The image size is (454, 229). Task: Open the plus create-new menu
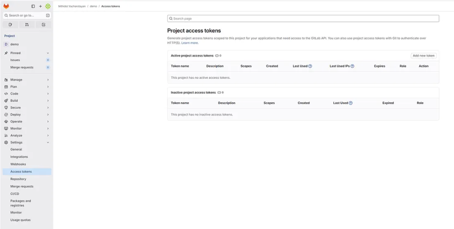click(40, 6)
